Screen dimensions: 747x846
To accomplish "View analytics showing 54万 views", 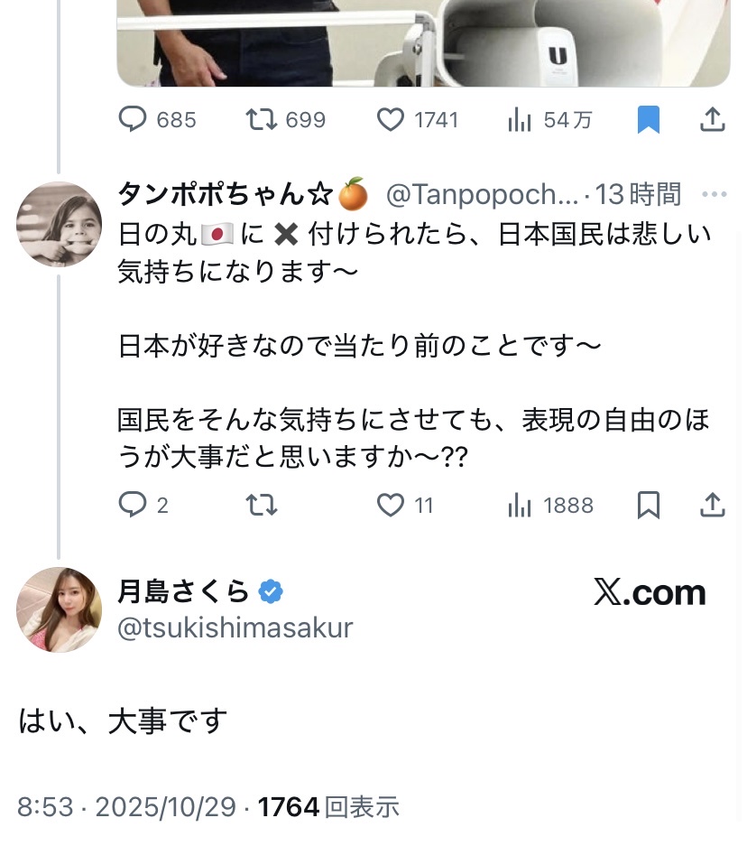I will [x=520, y=120].
